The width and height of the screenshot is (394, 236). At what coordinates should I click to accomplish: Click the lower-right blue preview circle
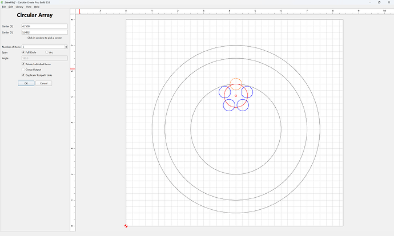click(x=243, y=105)
